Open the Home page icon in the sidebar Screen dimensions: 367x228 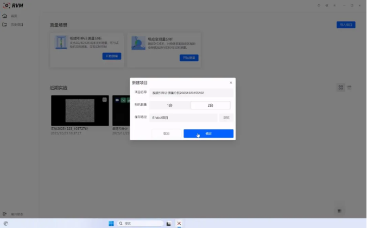[x=5, y=16]
